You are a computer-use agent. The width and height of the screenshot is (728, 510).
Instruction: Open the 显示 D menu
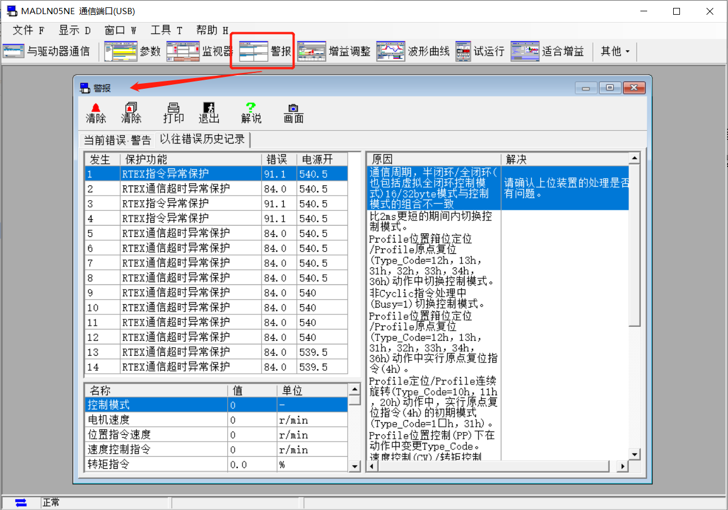[75, 31]
